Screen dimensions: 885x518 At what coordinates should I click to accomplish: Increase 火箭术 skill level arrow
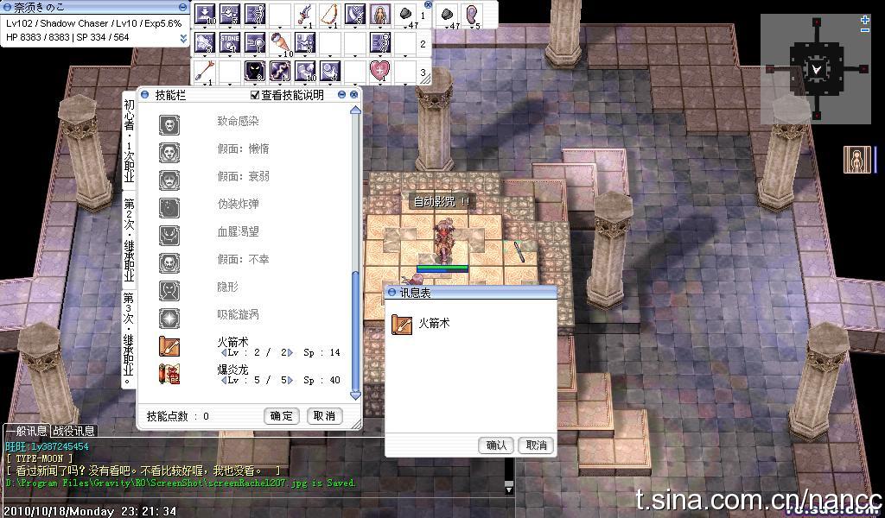[290, 353]
